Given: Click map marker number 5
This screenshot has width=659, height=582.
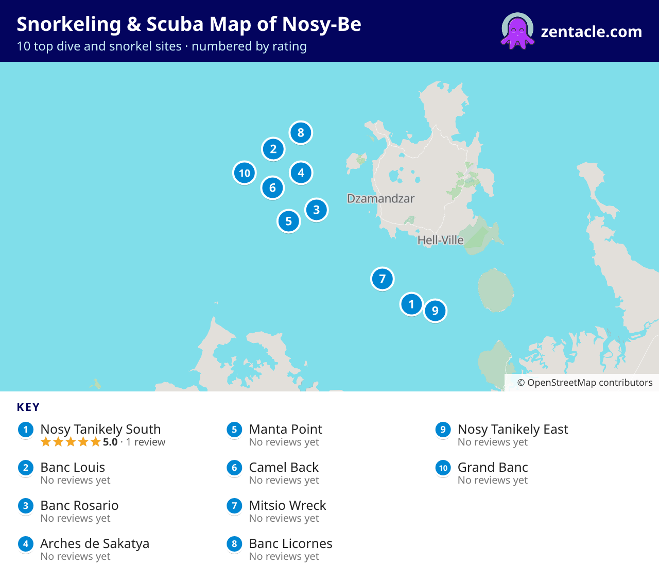Looking at the screenshot, I should [x=289, y=221].
